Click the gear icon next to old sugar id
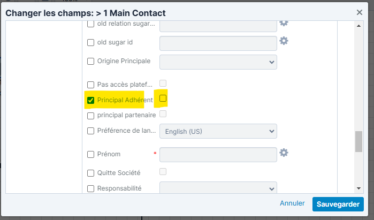This screenshot has width=374, height=220. pyautogui.click(x=284, y=41)
